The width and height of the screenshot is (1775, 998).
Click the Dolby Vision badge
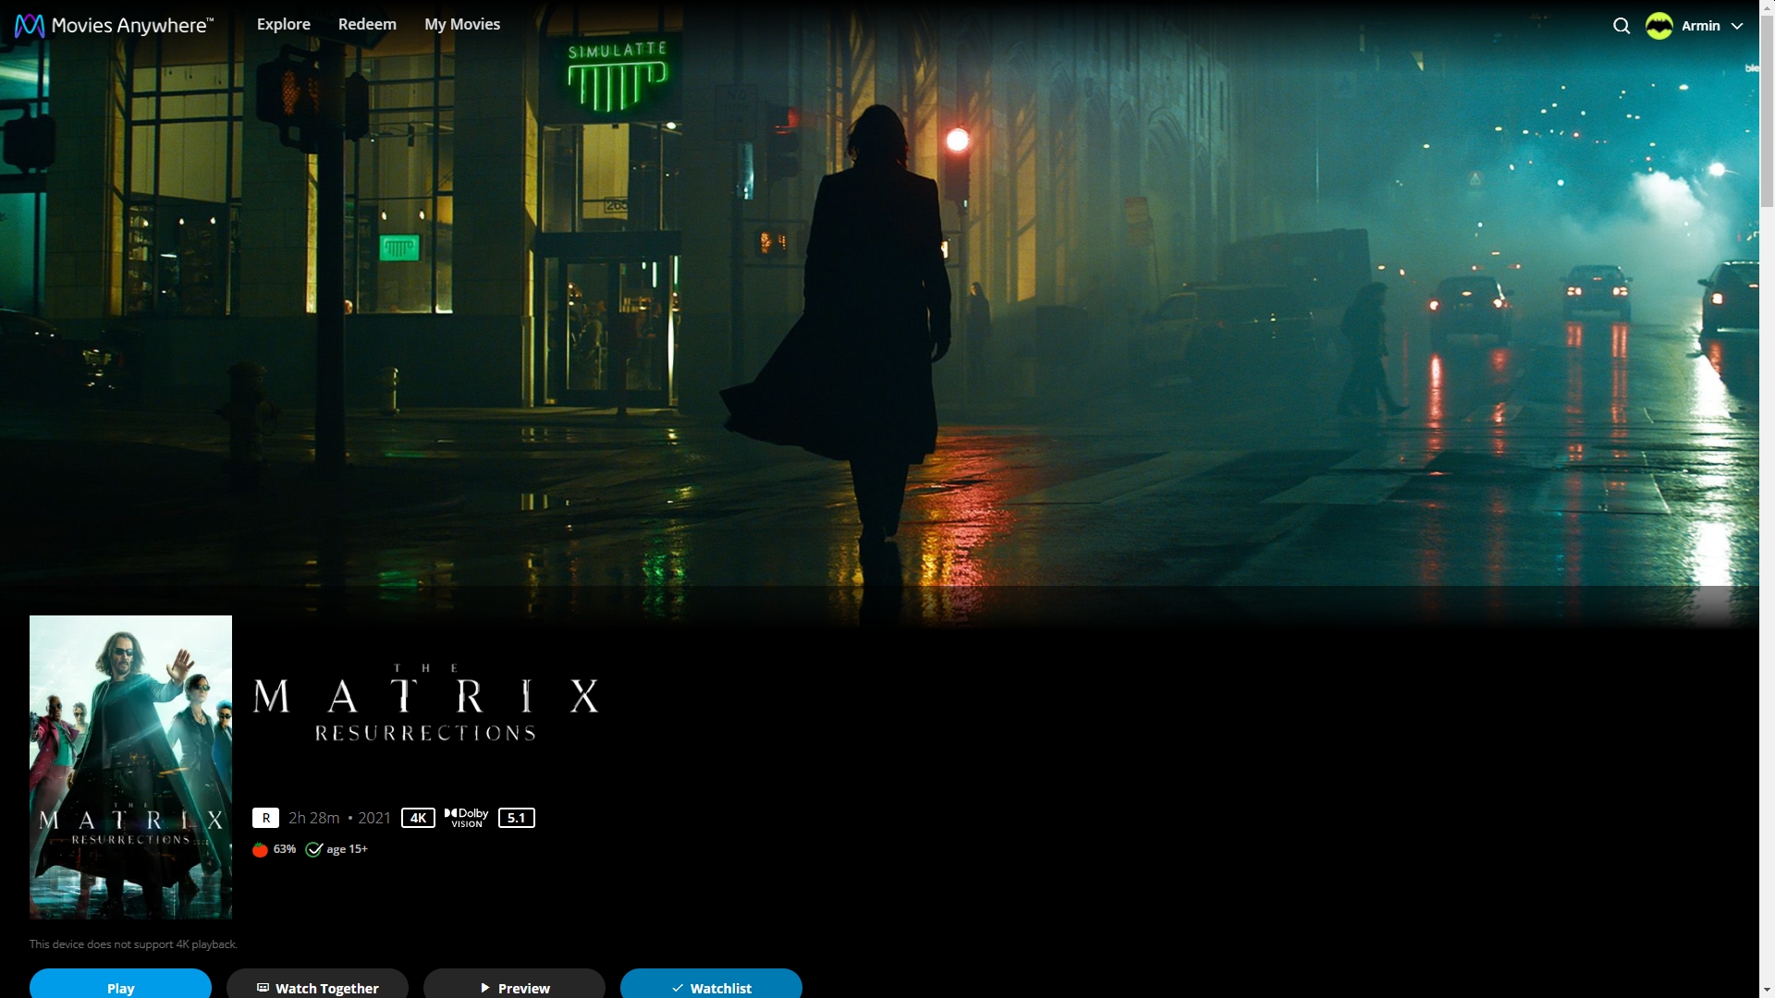coord(466,818)
